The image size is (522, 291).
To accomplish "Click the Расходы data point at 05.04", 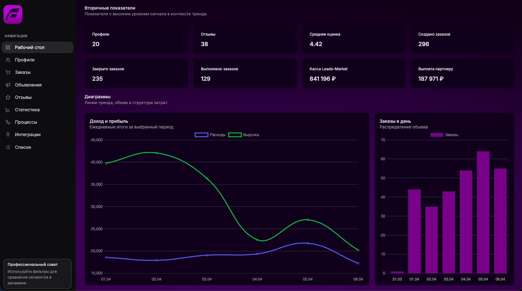I will click(308, 243).
